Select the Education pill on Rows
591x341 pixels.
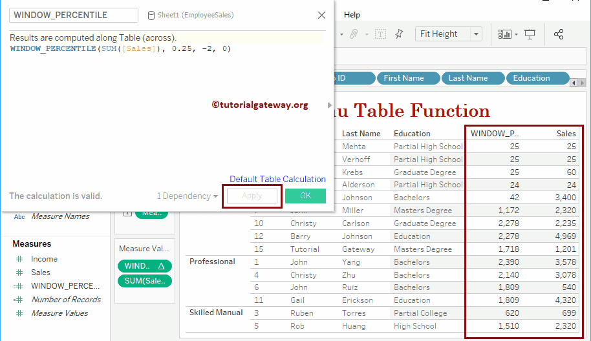click(537, 78)
